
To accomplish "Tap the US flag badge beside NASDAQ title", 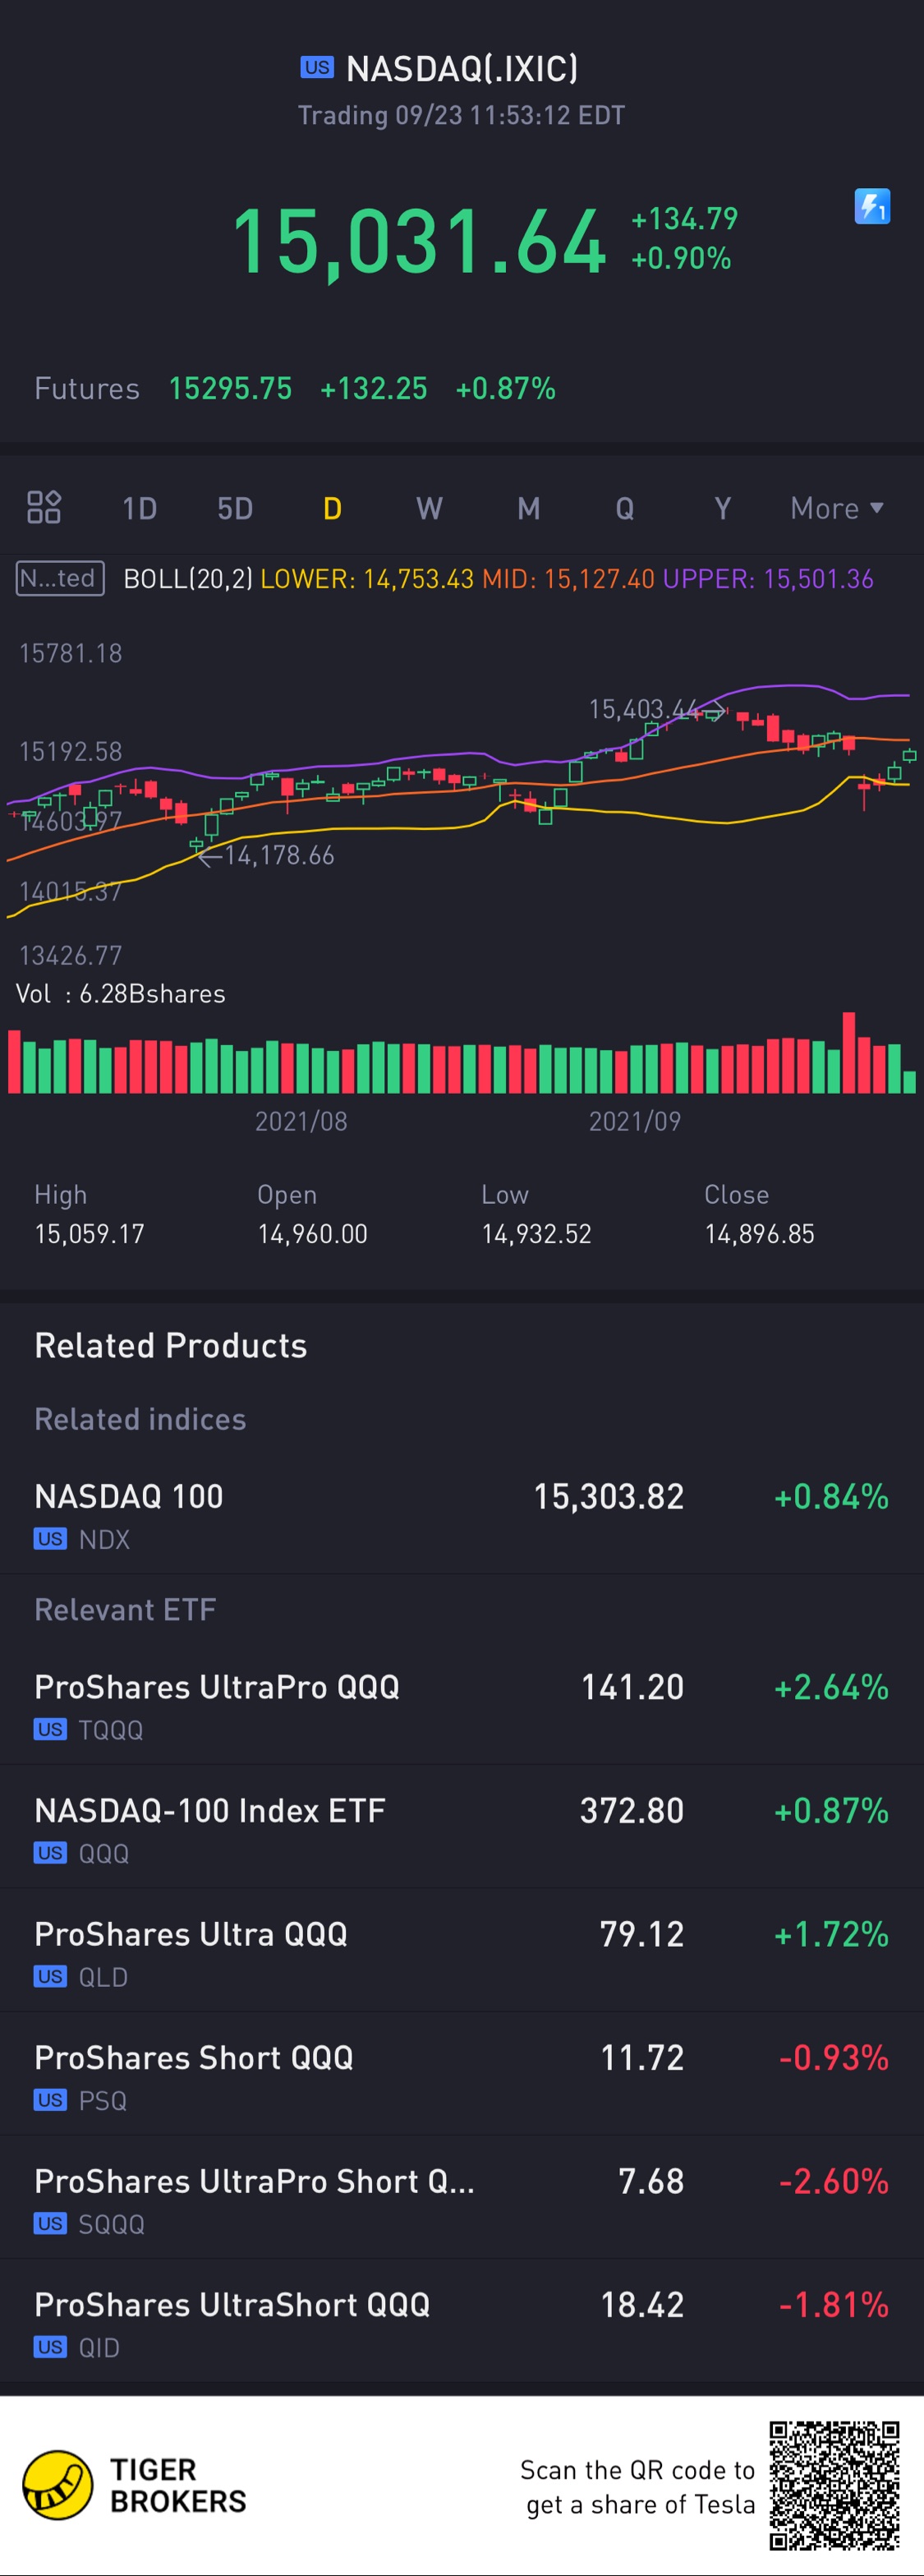I will pos(317,68).
